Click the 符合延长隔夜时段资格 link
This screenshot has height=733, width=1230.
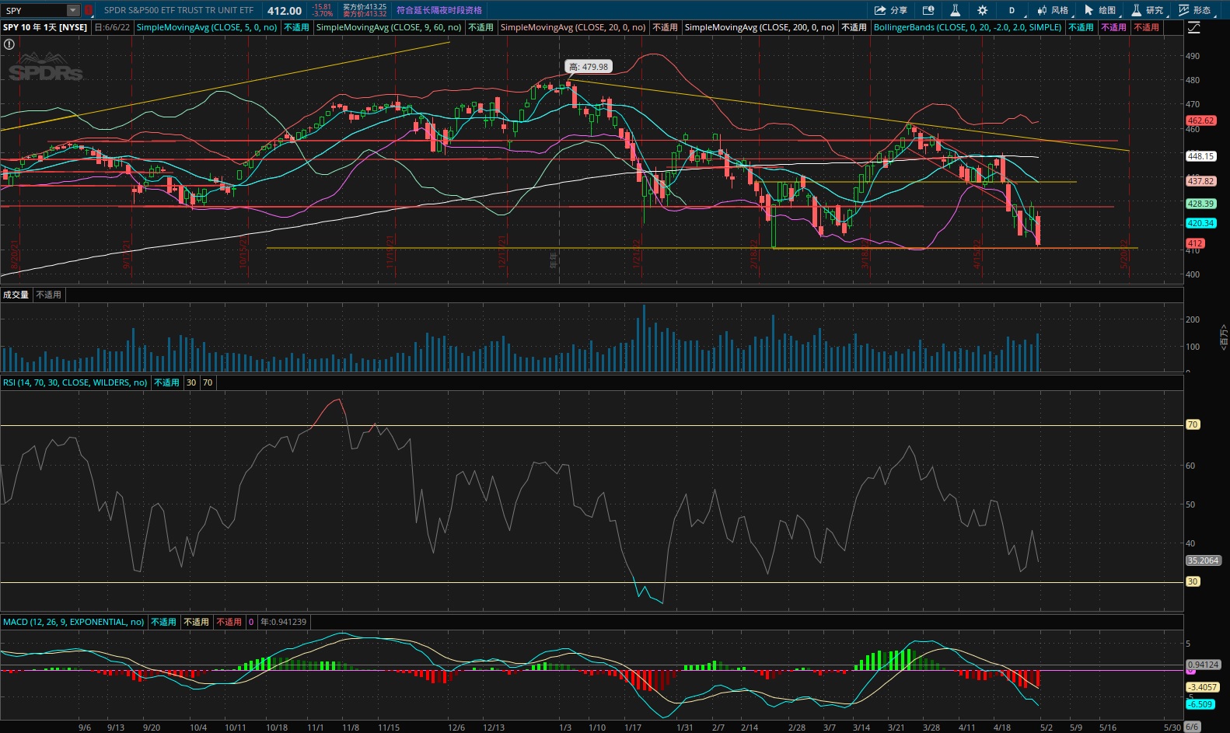coord(439,10)
